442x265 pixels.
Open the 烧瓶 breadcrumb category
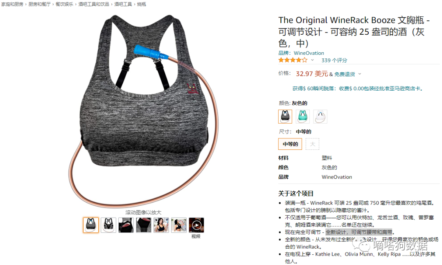[x=142, y=4]
